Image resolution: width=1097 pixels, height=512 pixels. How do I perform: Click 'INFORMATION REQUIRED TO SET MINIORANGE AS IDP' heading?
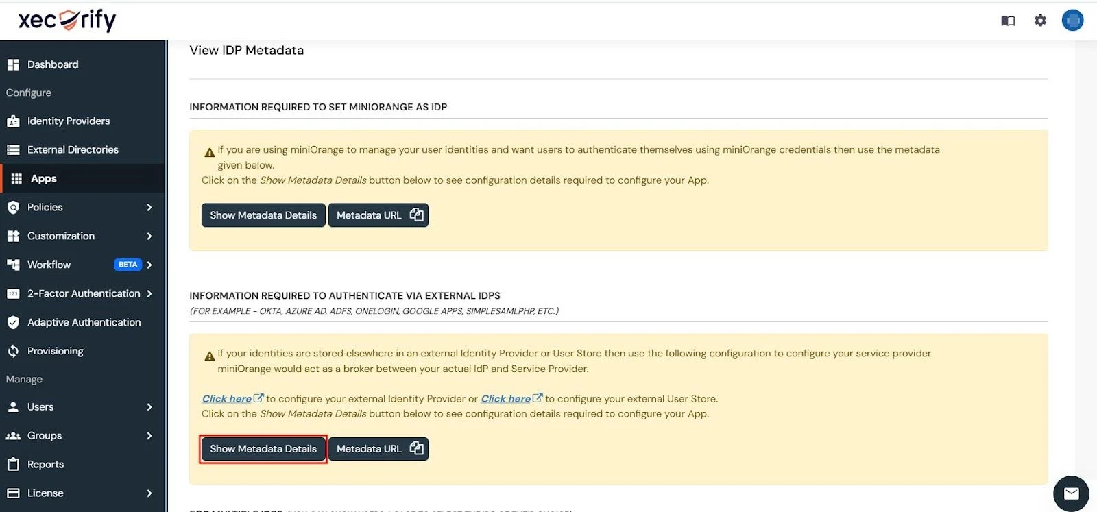click(x=318, y=107)
